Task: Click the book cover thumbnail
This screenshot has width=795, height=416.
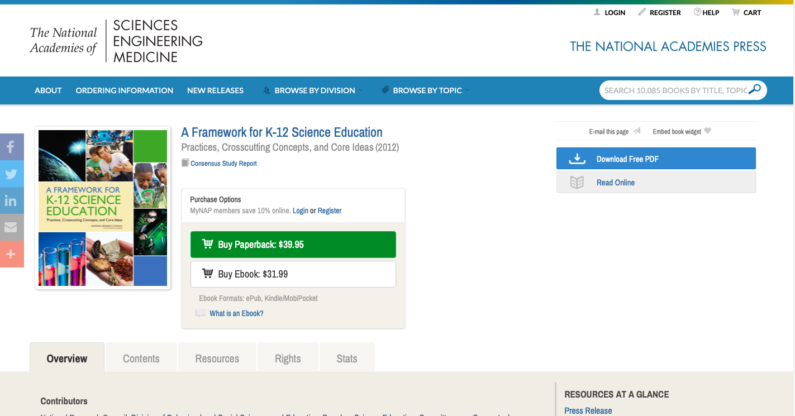Action: (103, 208)
